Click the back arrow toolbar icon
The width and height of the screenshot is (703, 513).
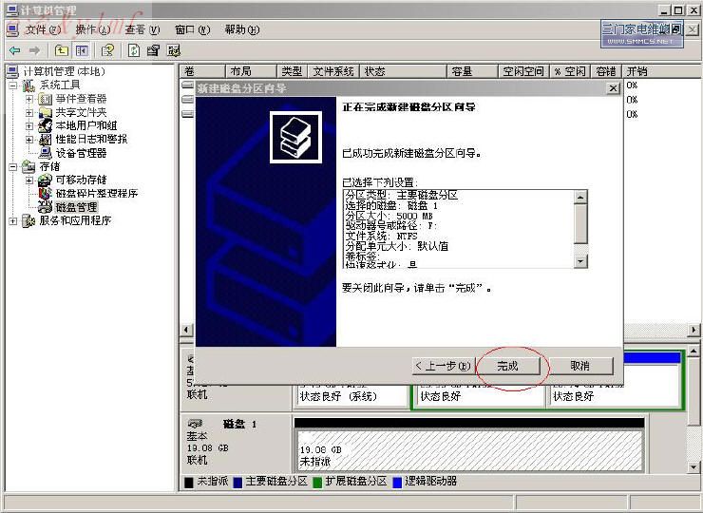[14, 50]
